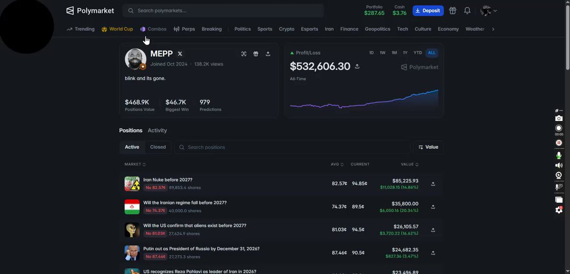570x274 pixels.
Task: Click the Polymarket logo in the header
Action: coord(90,10)
